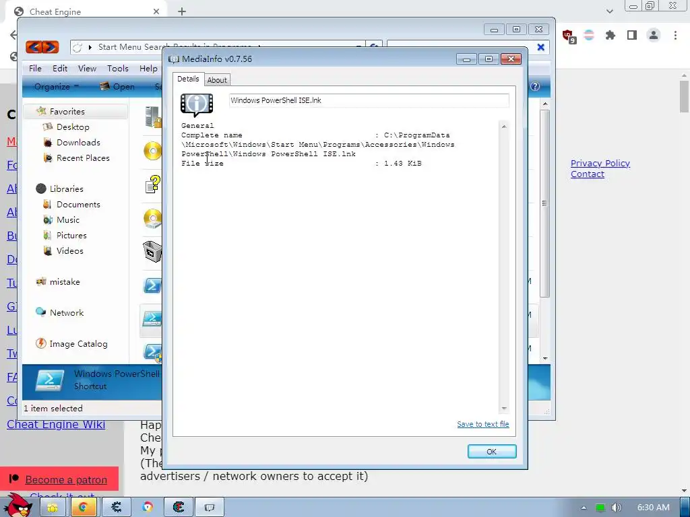Select Videos library in Explorer sidebar
Viewport: 690px width, 517px height.
(x=70, y=250)
